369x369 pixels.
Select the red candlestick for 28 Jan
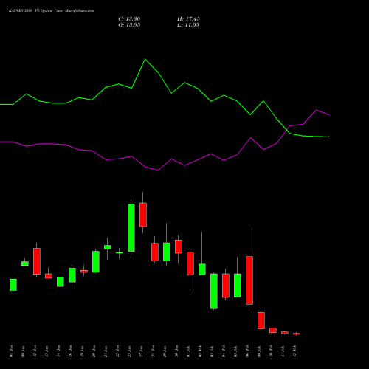155,252
